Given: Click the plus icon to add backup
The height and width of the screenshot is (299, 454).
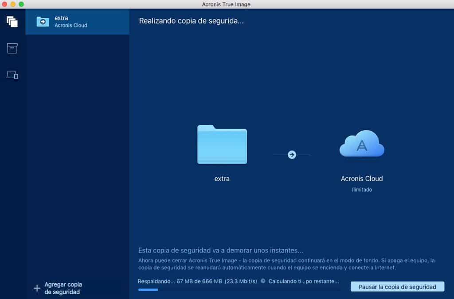Looking at the screenshot, I should click(37, 288).
